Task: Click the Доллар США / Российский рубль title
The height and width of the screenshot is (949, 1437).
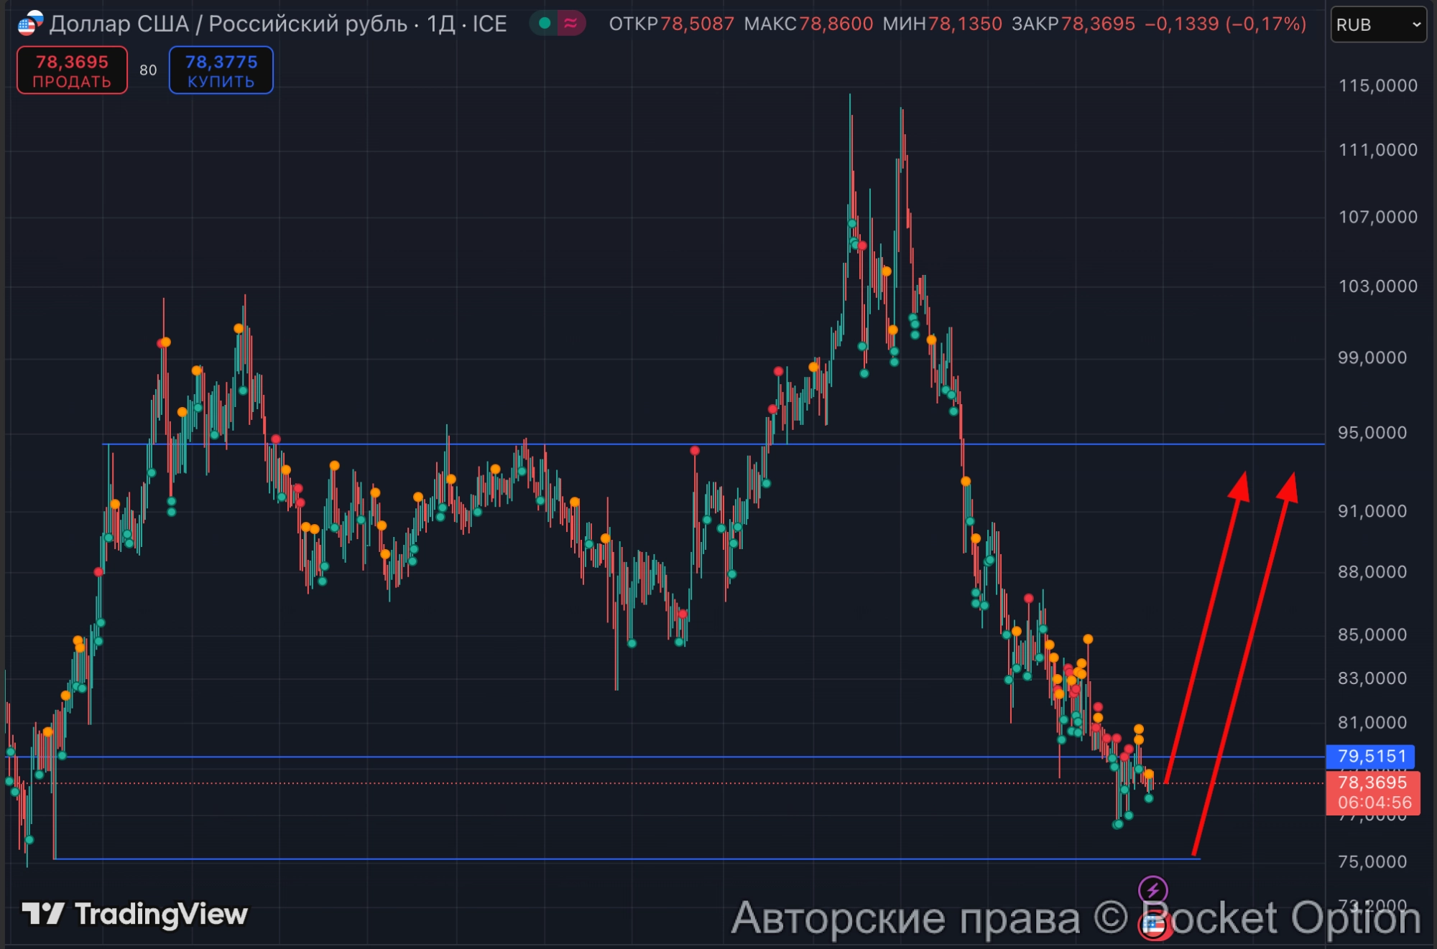Action: pos(228,24)
